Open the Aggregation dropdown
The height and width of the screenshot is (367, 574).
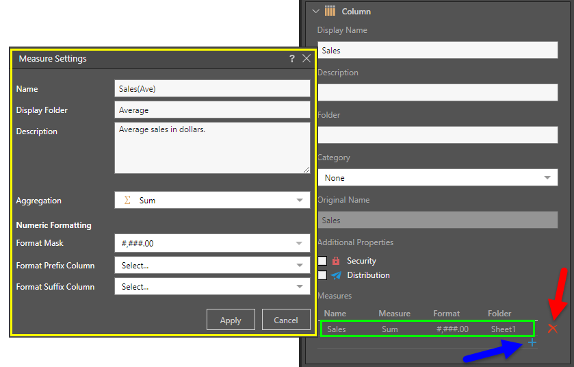[x=212, y=201]
